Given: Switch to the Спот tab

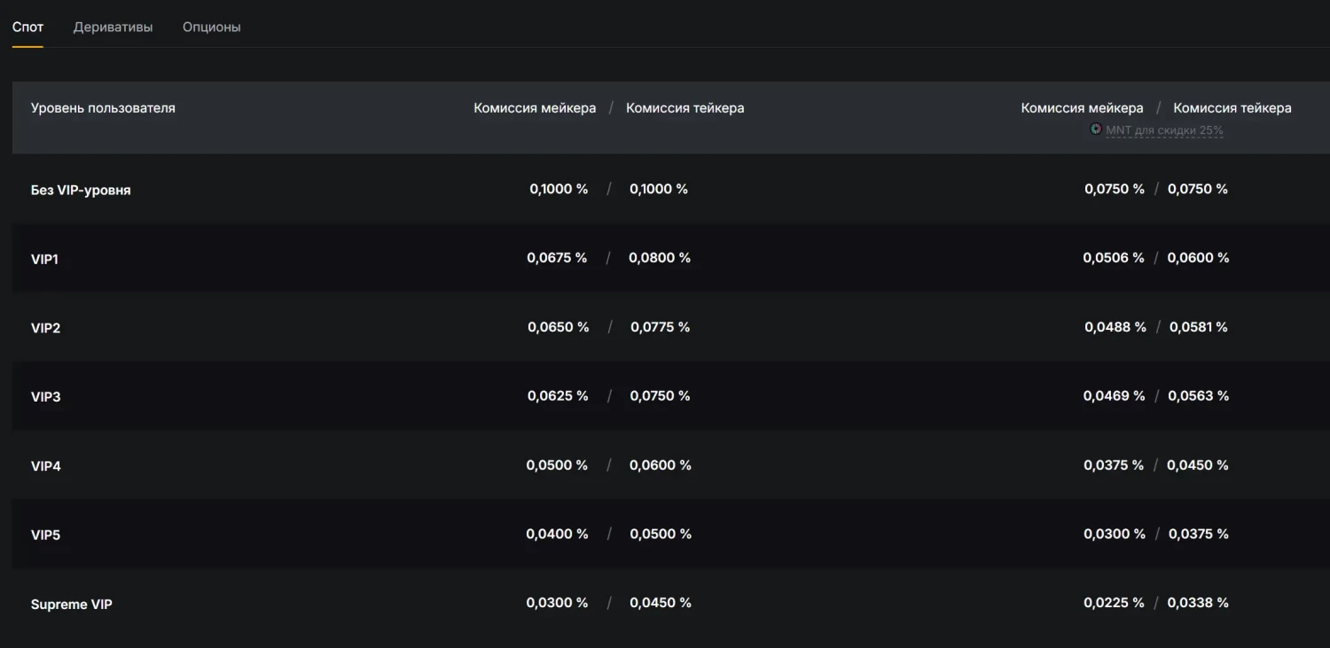Looking at the screenshot, I should coord(27,27).
